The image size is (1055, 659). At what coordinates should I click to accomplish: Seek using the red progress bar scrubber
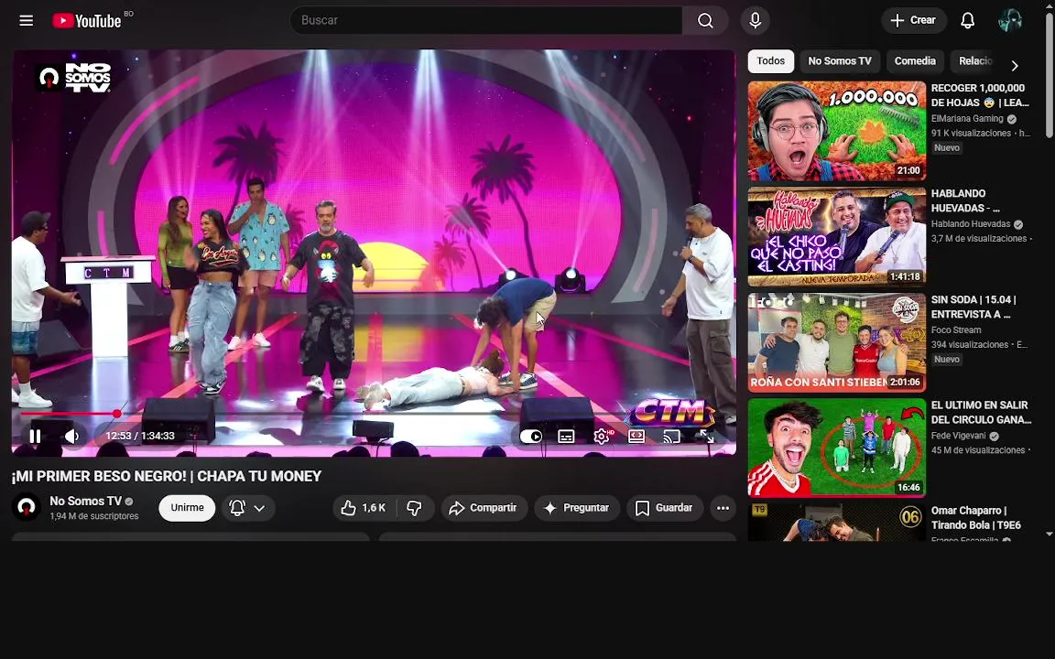[117, 414]
